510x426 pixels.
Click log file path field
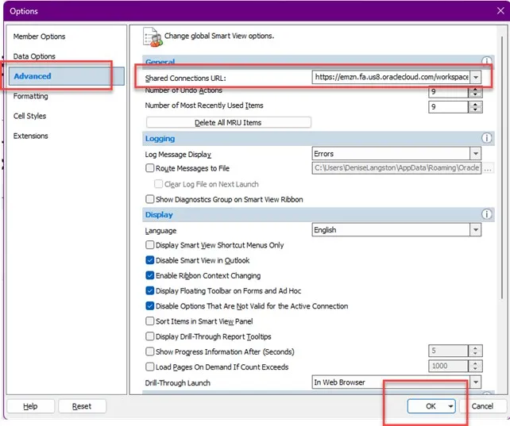click(396, 168)
